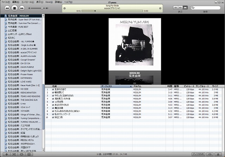Select playlist REINCARNATION
The image size is (225, 157).
point(21,93)
